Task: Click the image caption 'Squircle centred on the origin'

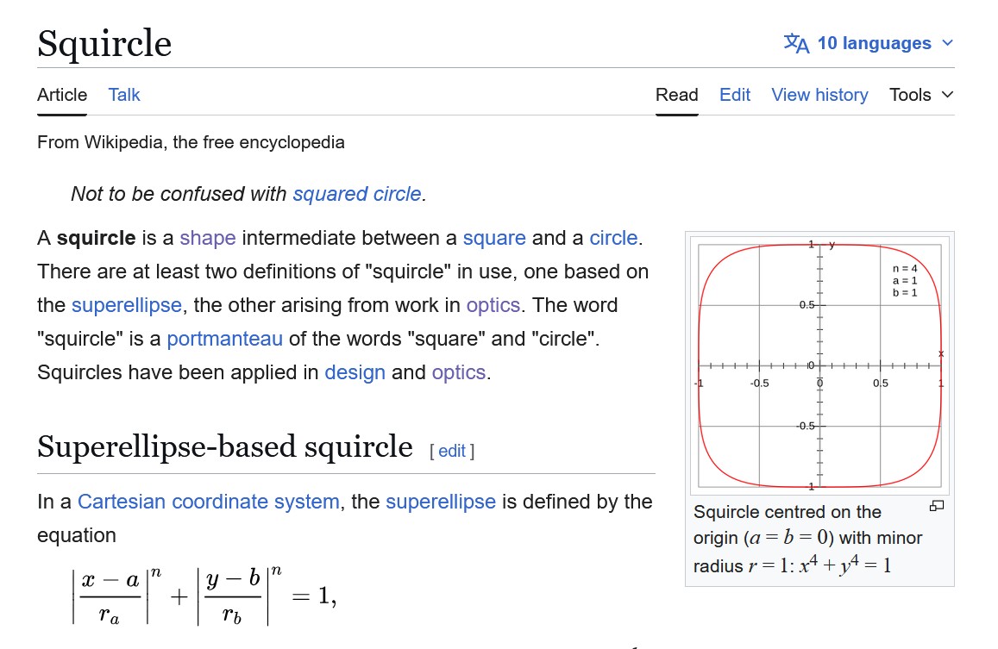Action: [807, 539]
